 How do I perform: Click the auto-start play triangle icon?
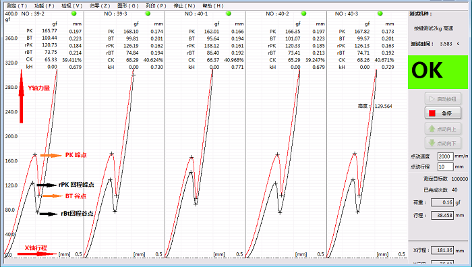pyautogui.click(x=432, y=98)
